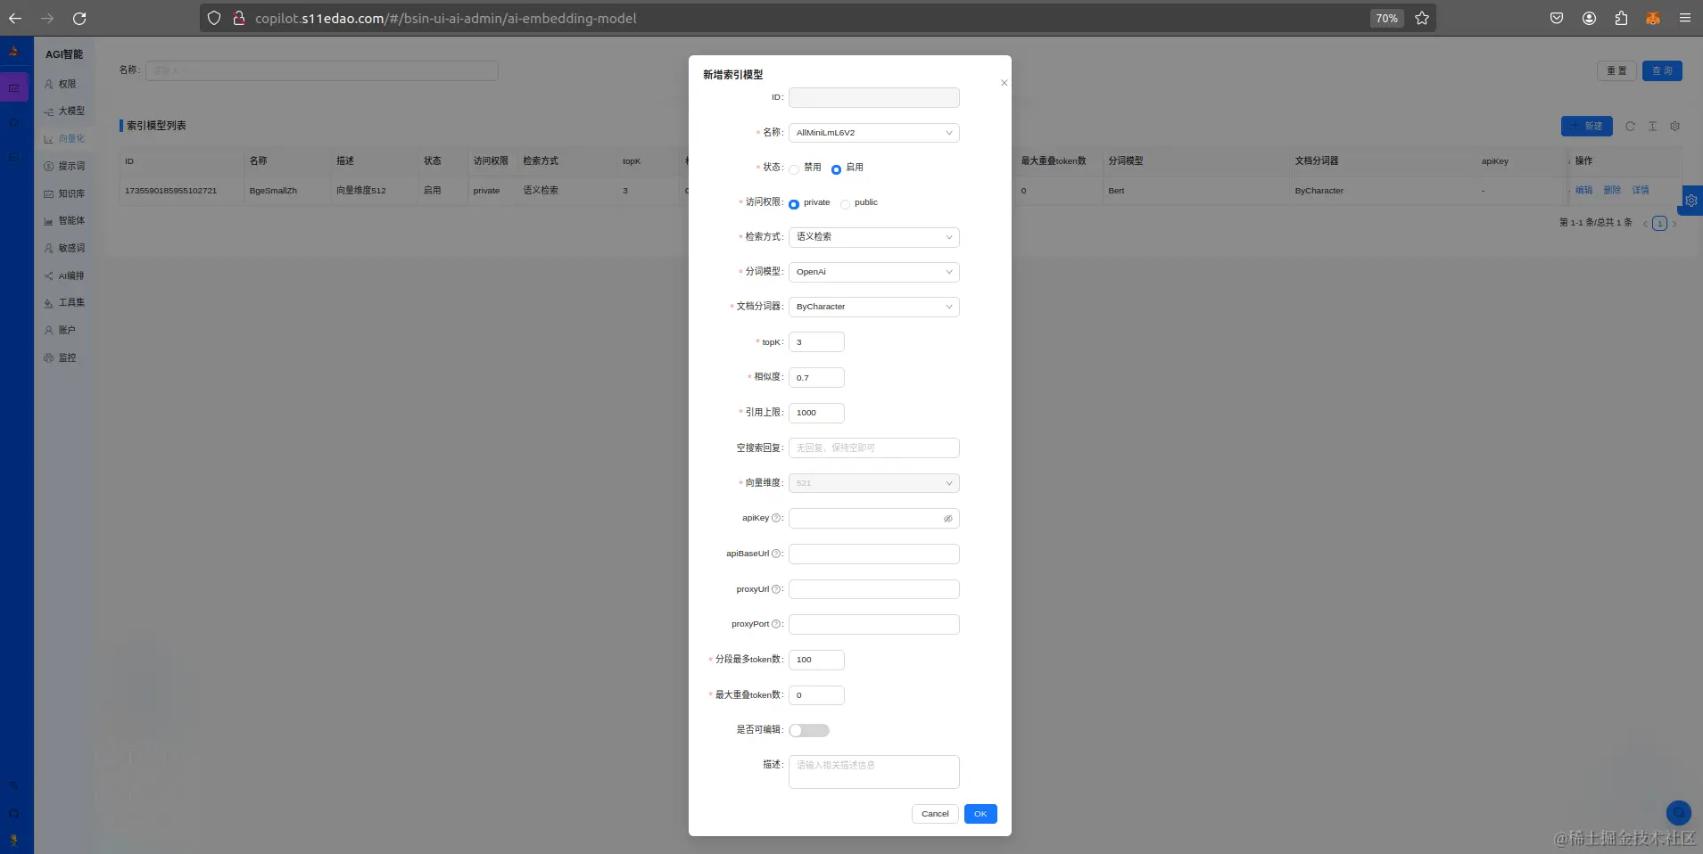
Task: Choose public access permission
Action: [845, 204]
